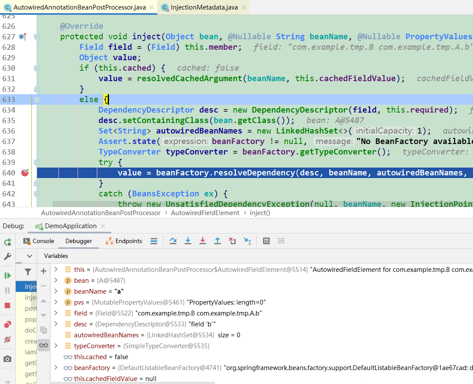Switch to the InjectionMetadata.java tab
This screenshot has width=473, height=384.
(204, 7)
